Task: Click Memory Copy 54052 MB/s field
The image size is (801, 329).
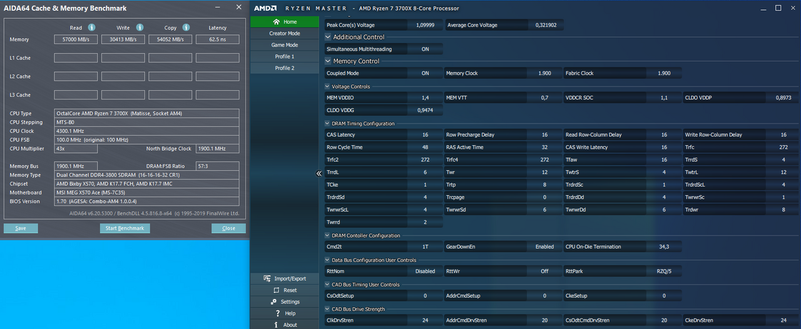Action: click(x=171, y=39)
